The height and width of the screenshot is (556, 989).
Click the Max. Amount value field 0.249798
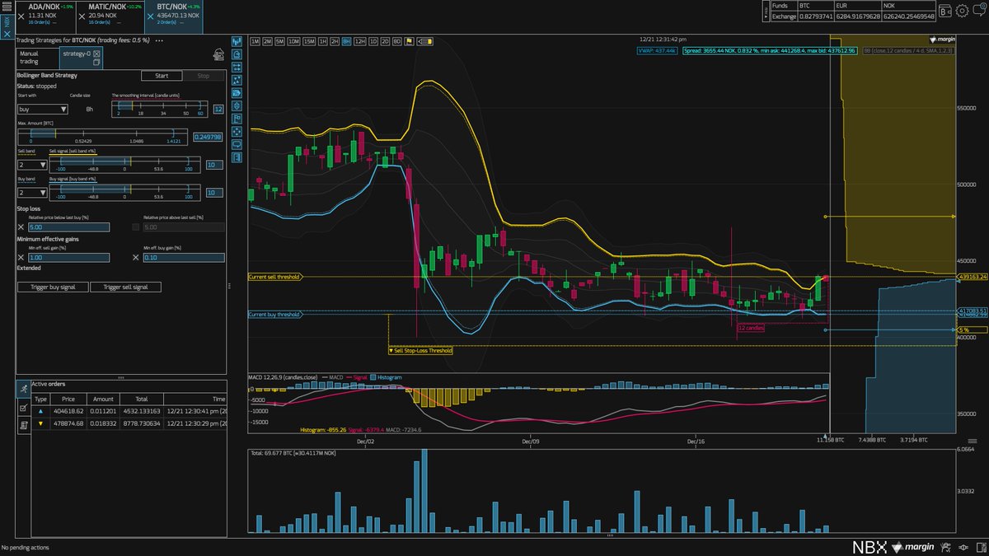point(208,137)
